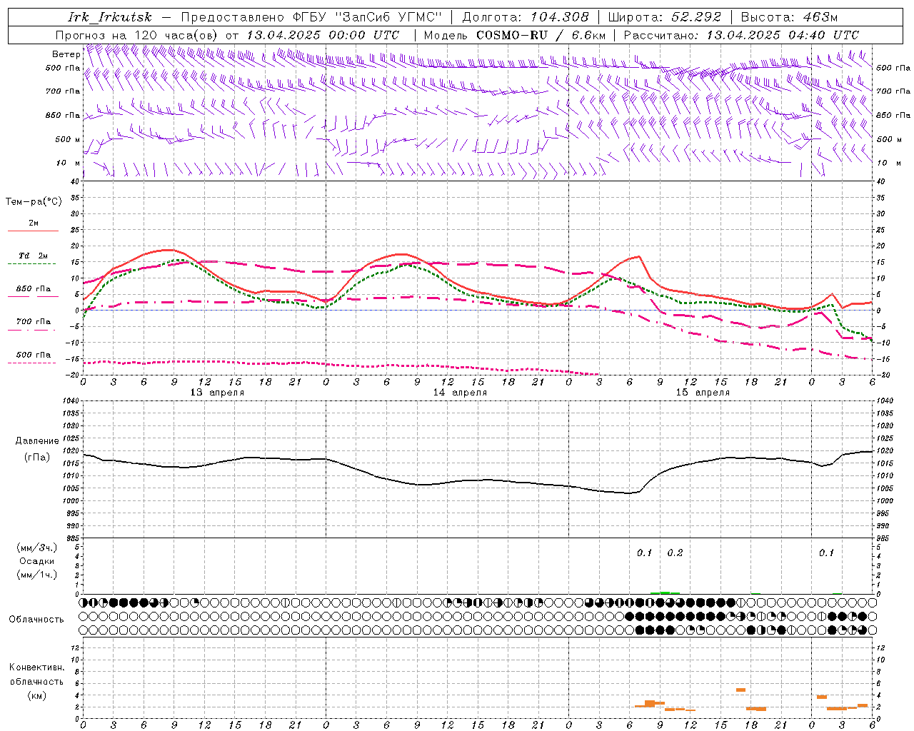Click the Долгота: 104.308 value

pyautogui.click(x=526, y=17)
